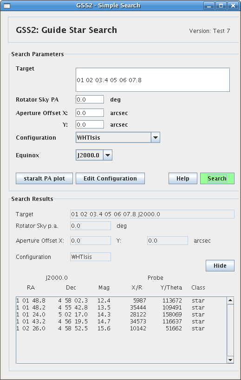Click the green Search button
This screenshot has height=380, width=241.
[217, 178]
